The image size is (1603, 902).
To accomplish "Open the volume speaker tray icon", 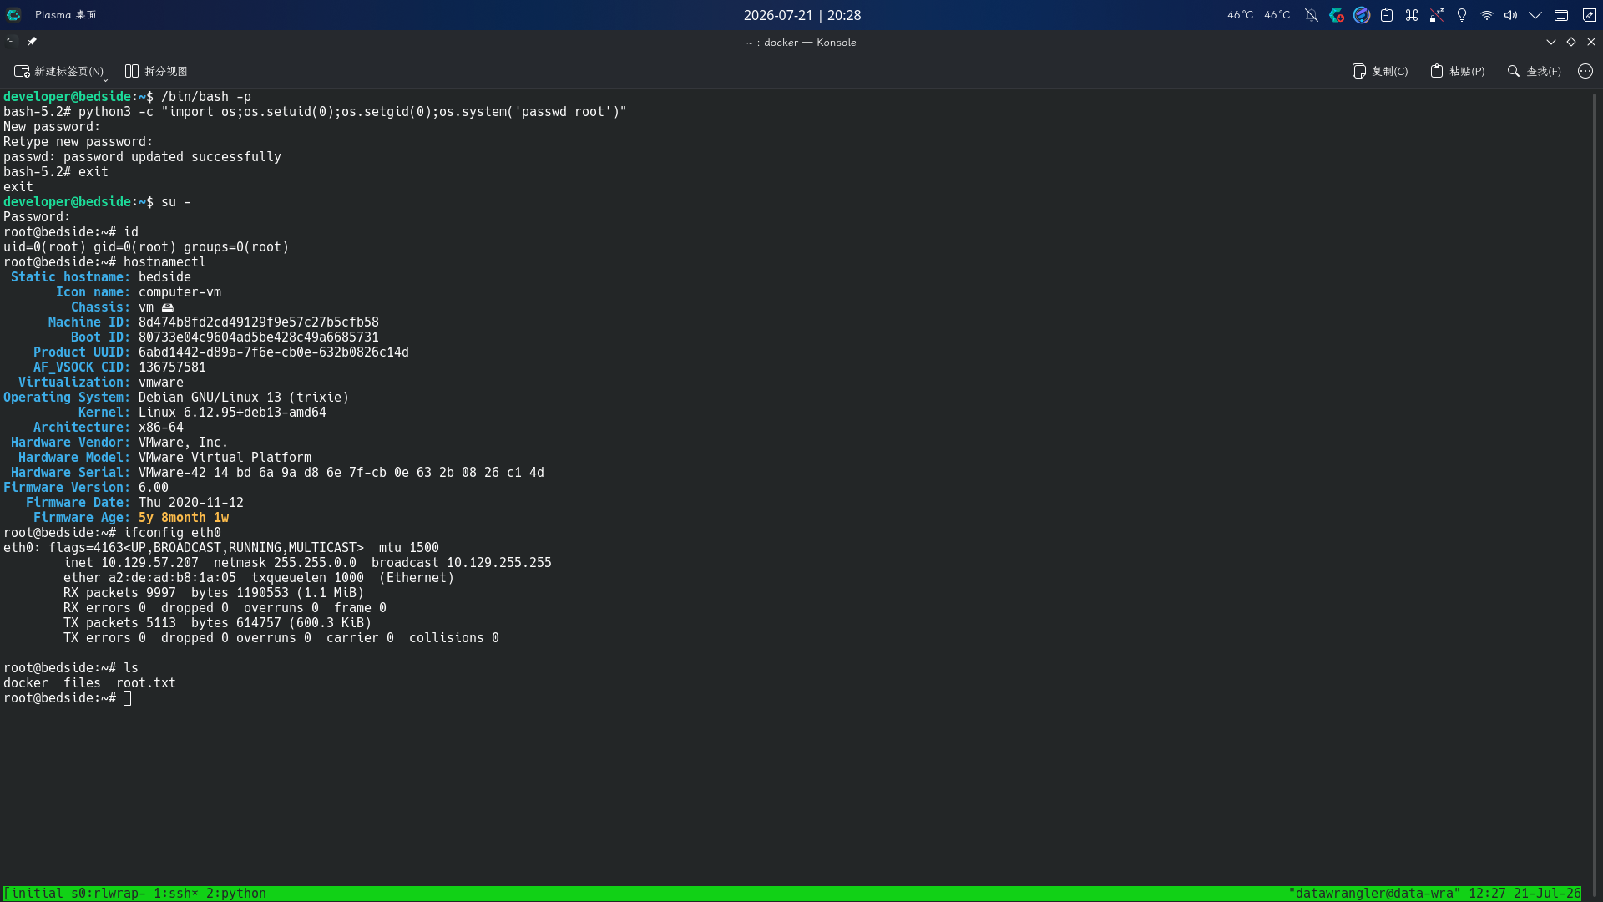I will [1511, 15].
